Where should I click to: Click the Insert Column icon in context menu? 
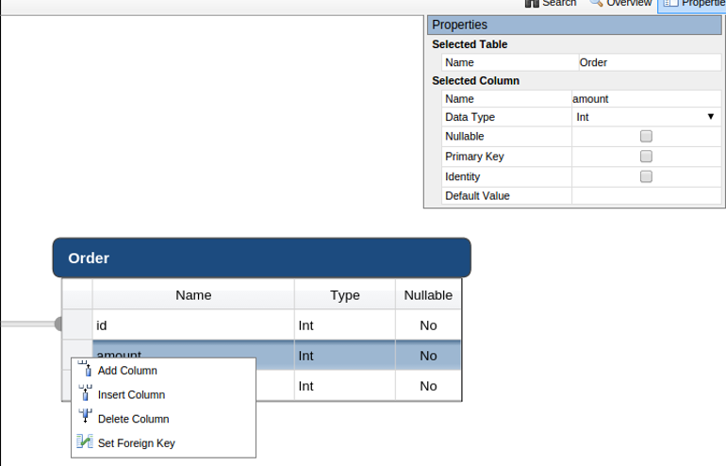[85, 393]
